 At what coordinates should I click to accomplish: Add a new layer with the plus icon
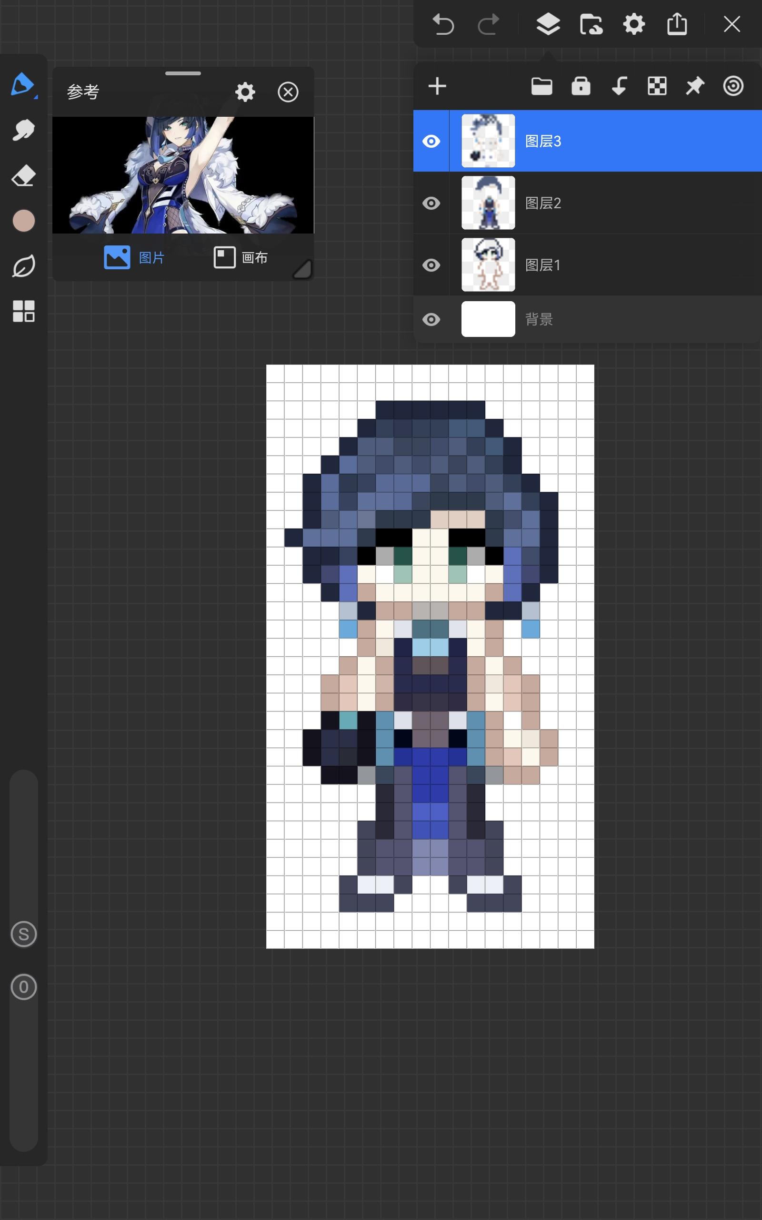click(437, 86)
